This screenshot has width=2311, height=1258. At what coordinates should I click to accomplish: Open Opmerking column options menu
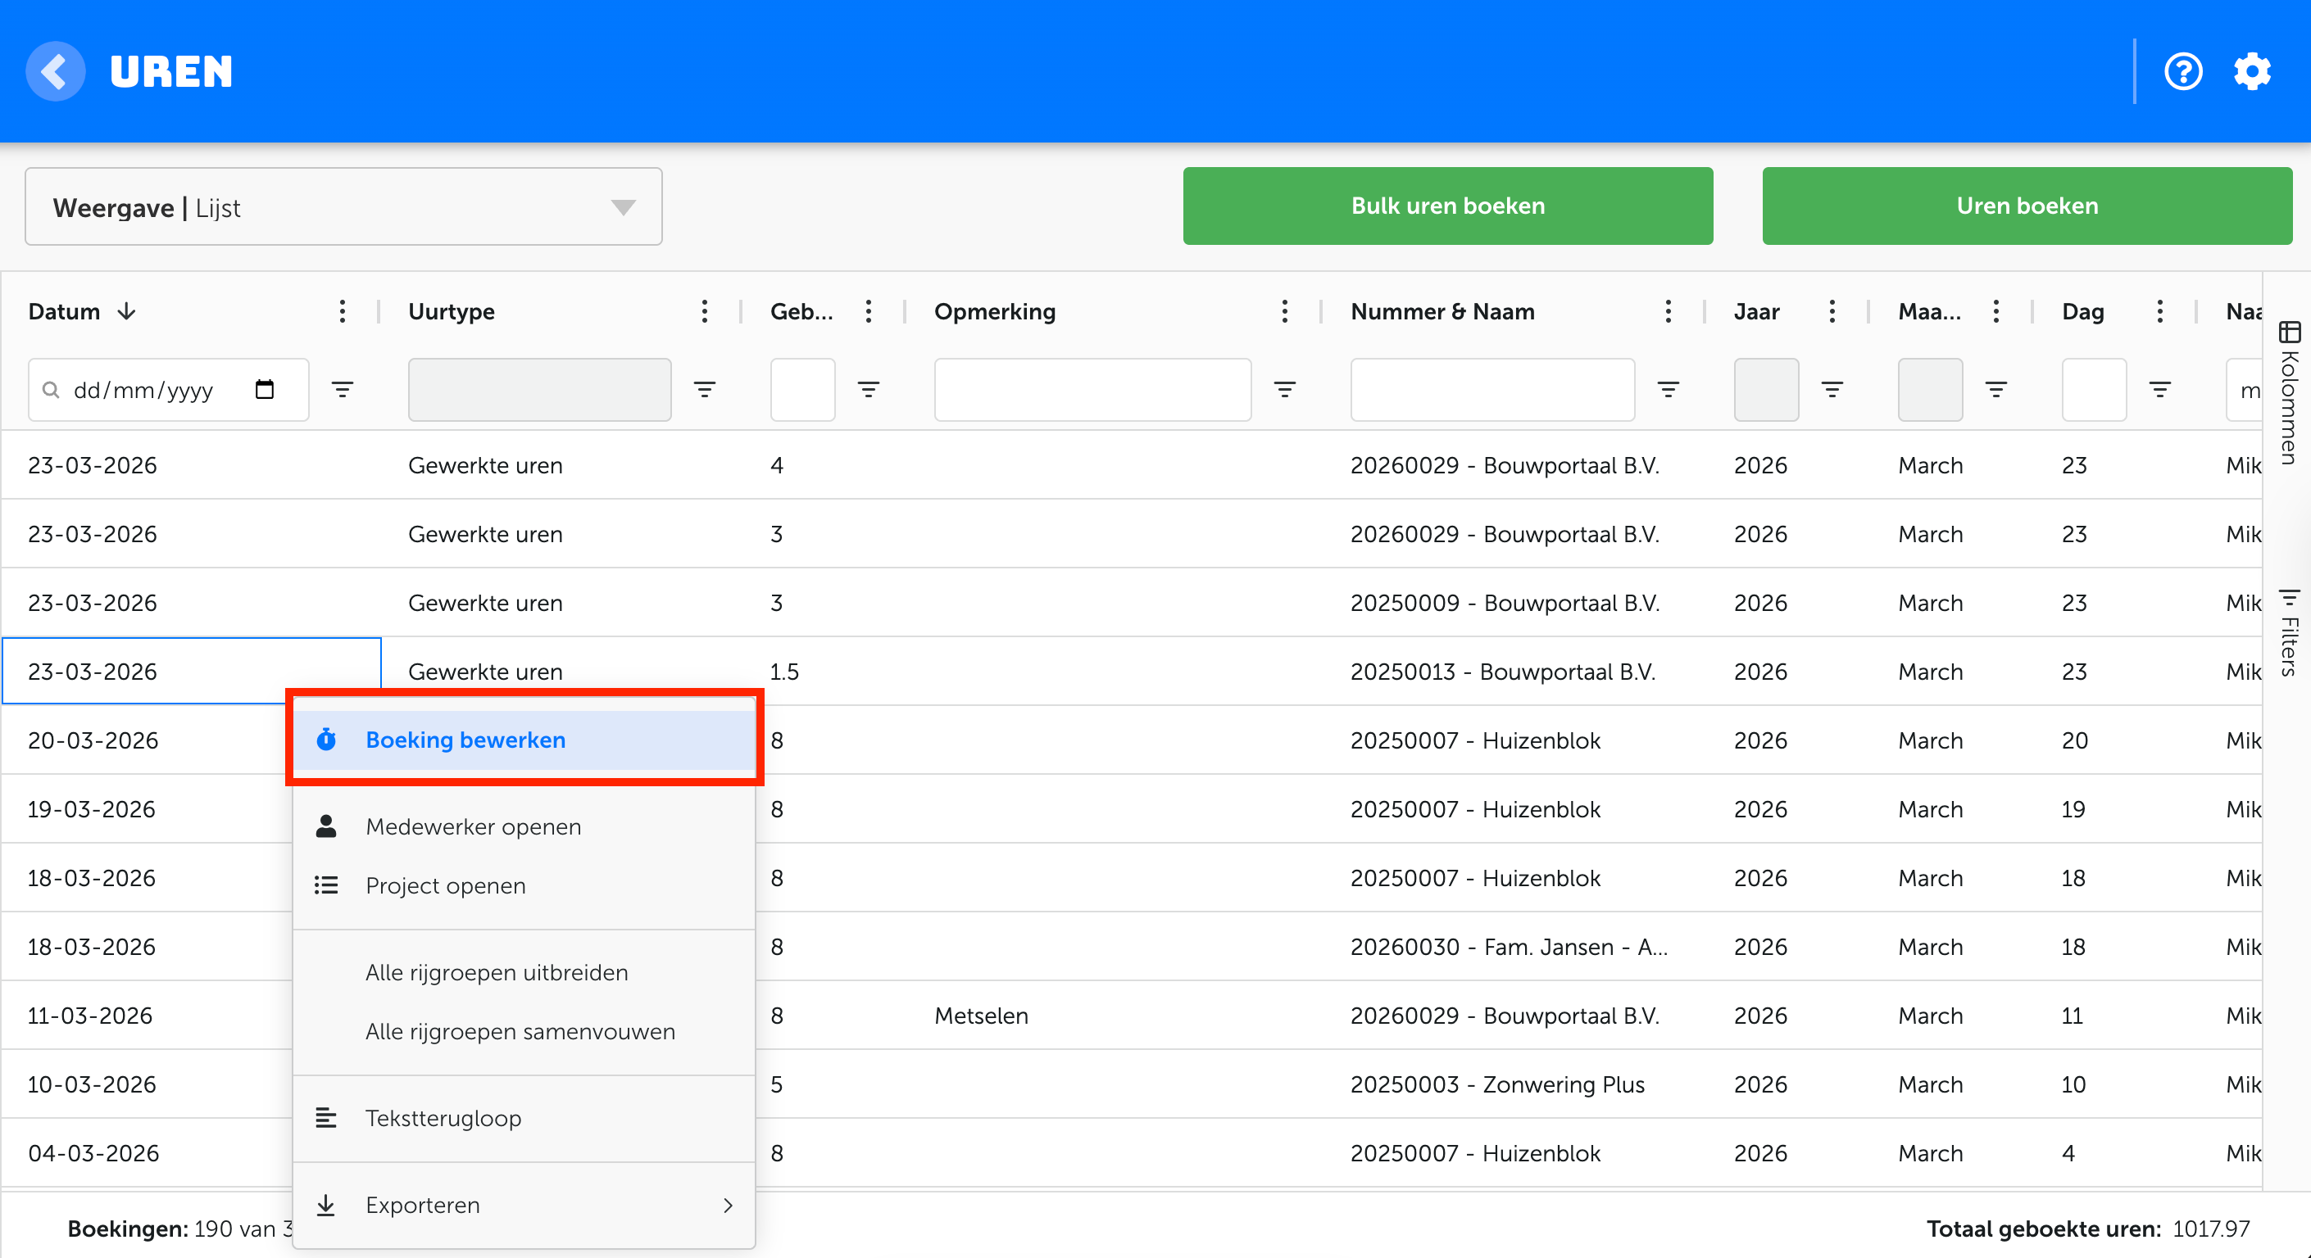pos(1285,311)
